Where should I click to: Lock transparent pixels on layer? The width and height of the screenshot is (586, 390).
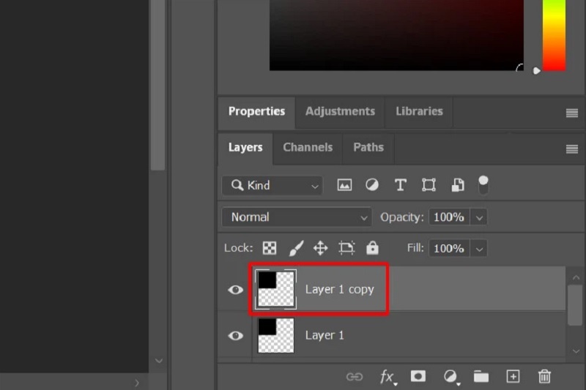pyautogui.click(x=270, y=248)
